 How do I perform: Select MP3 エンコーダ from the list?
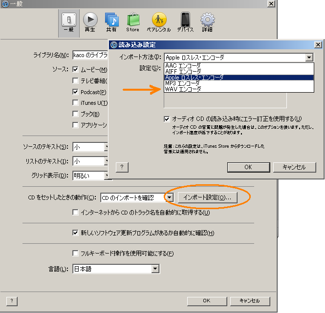pyautogui.click(x=239, y=83)
